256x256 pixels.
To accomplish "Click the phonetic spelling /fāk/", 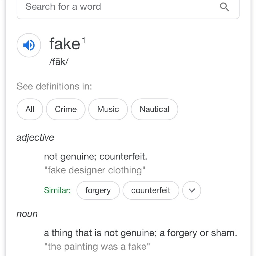I will click(x=59, y=62).
